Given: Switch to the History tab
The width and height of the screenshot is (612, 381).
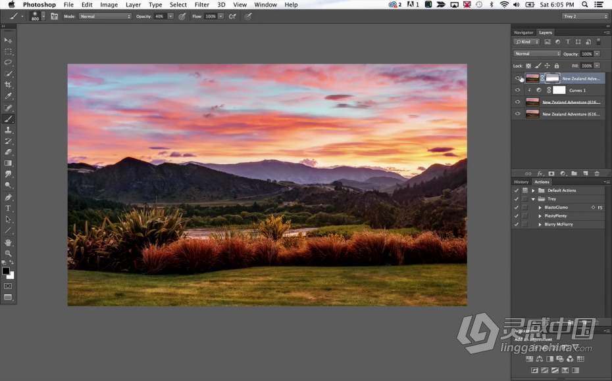Looking at the screenshot, I should coord(521,182).
